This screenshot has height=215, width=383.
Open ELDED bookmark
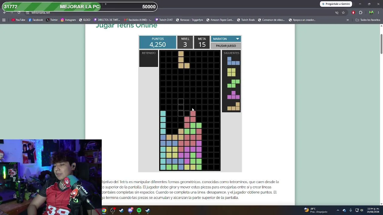click(x=85, y=20)
